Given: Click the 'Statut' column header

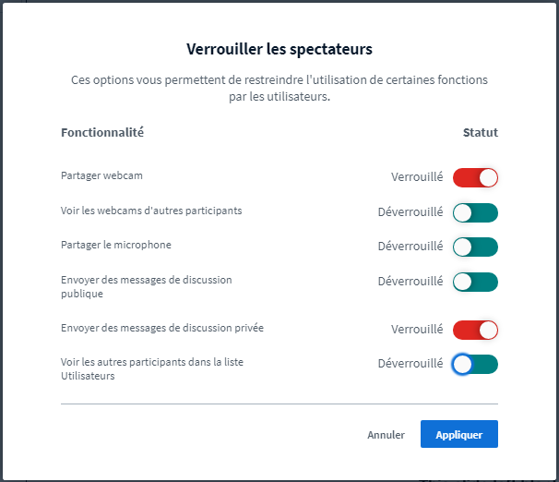Looking at the screenshot, I should tap(480, 133).
